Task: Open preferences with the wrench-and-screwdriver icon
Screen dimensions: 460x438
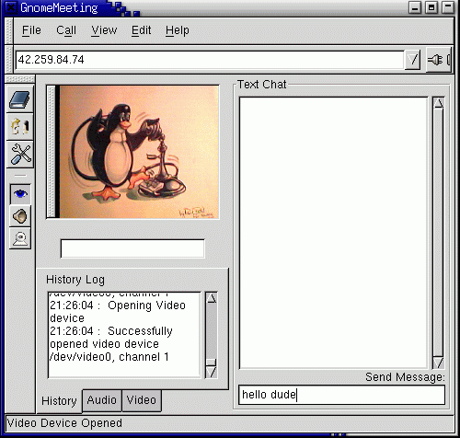Action: [x=20, y=154]
